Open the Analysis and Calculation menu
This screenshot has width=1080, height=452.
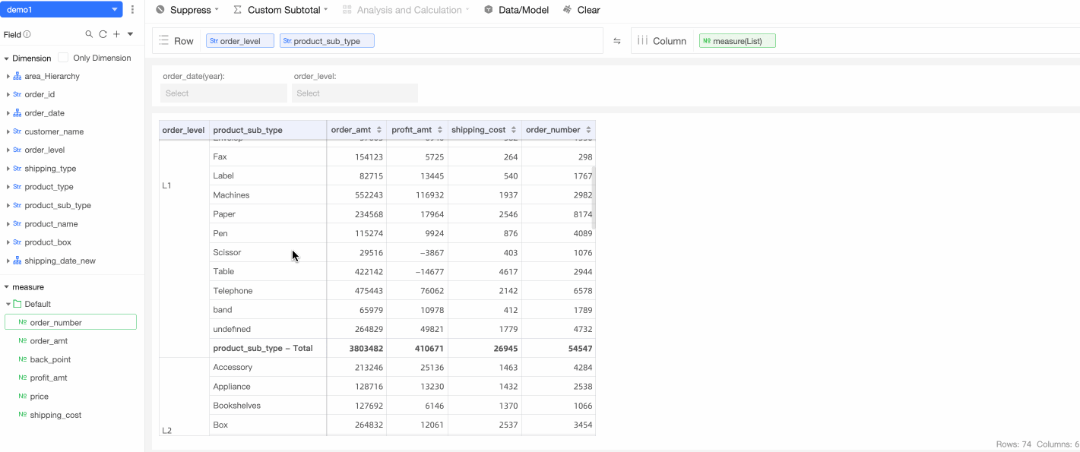tap(406, 10)
